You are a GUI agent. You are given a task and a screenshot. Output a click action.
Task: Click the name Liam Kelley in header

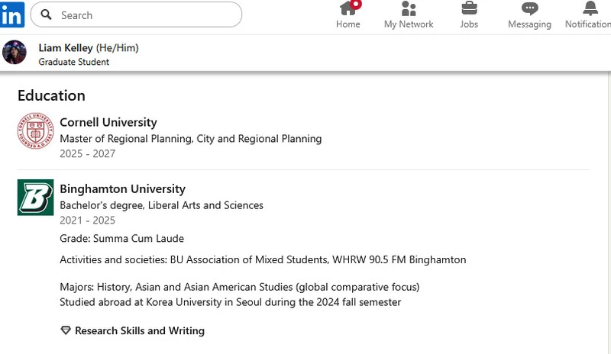pos(66,48)
